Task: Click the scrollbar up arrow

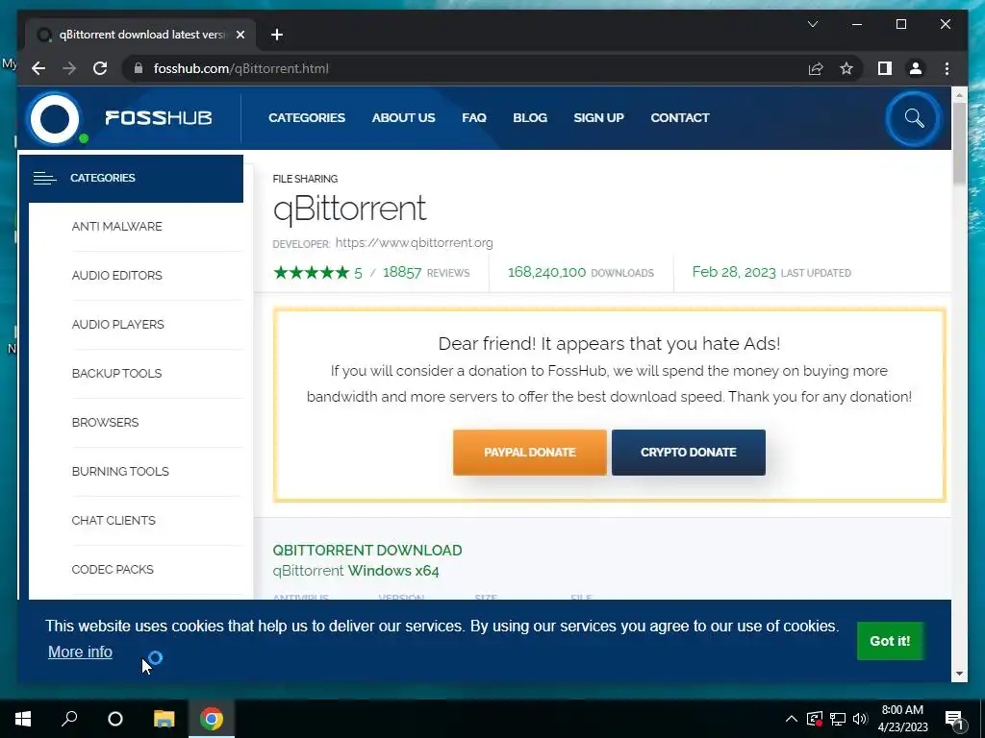Action: pyautogui.click(x=959, y=95)
